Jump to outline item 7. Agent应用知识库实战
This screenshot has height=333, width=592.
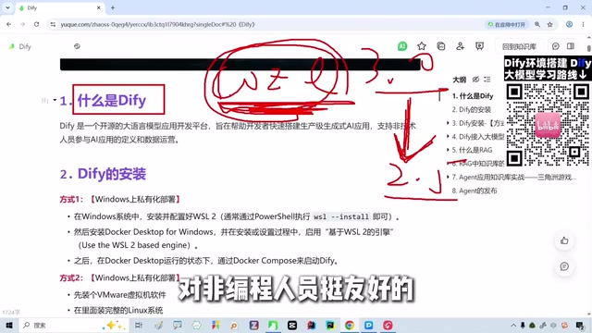(514, 177)
